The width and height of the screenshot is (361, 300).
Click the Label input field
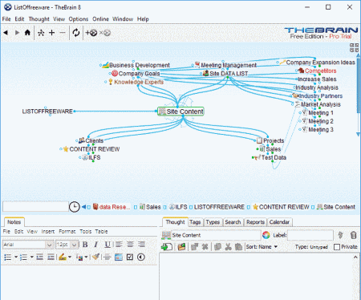tap(310, 235)
